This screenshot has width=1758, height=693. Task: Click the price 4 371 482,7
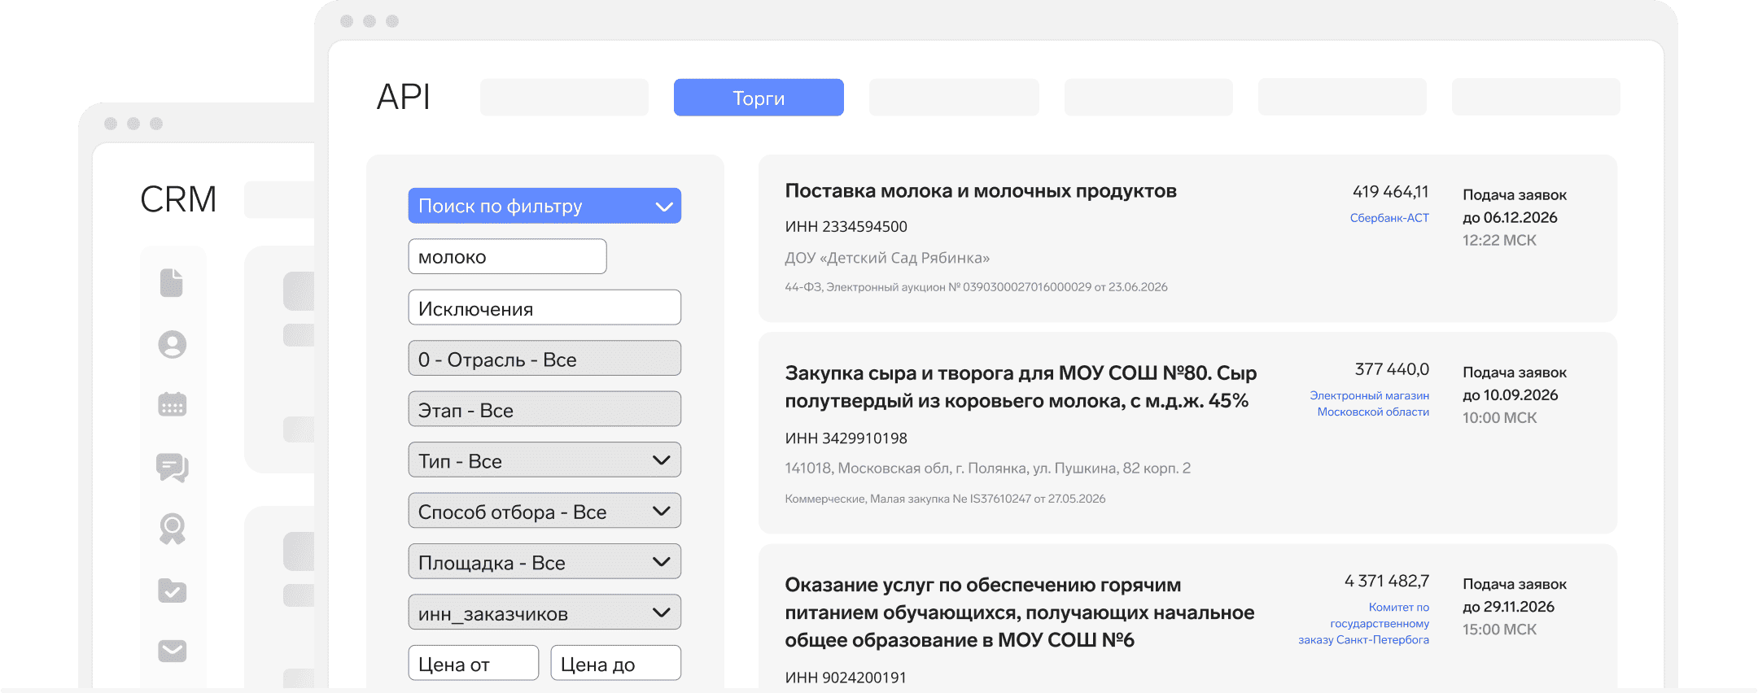pyautogui.click(x=1387, y=581)
